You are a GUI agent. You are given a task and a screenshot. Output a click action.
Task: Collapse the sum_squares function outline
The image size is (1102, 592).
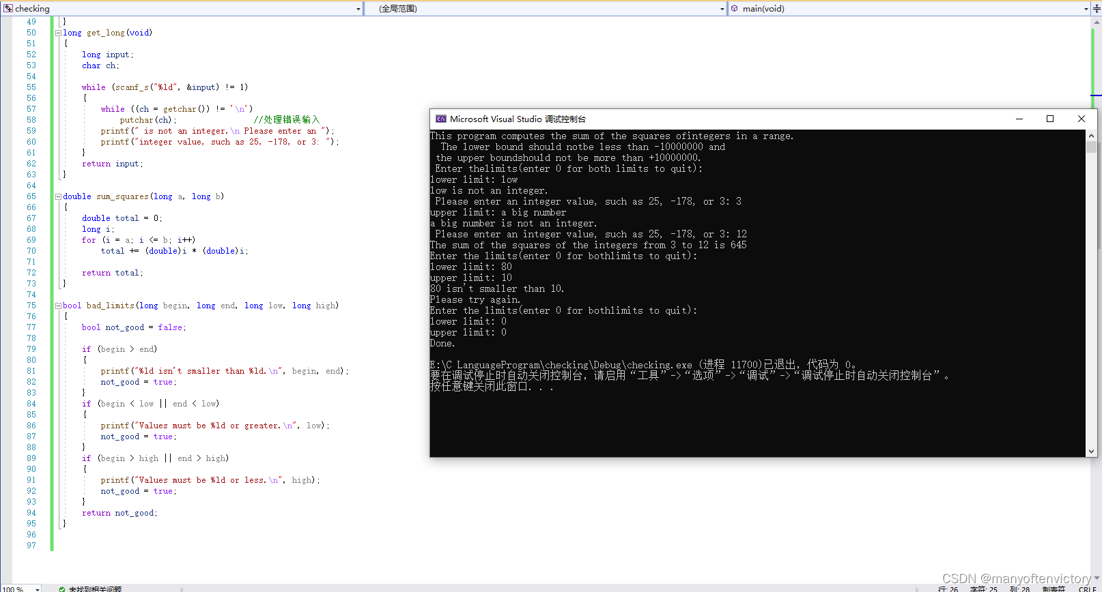pyautogui.click(x=58, y=196)
